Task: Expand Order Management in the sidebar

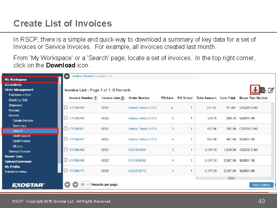Action: click(x=19, y=90)
